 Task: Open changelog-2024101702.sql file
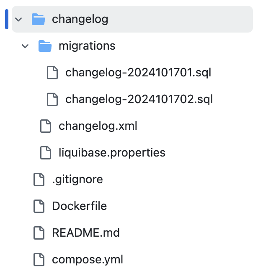(139, 99)
